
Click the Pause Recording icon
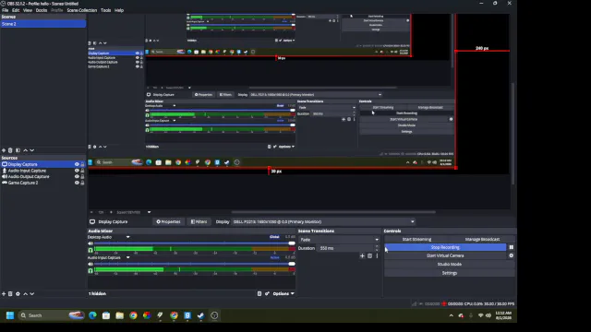(511, 247)
